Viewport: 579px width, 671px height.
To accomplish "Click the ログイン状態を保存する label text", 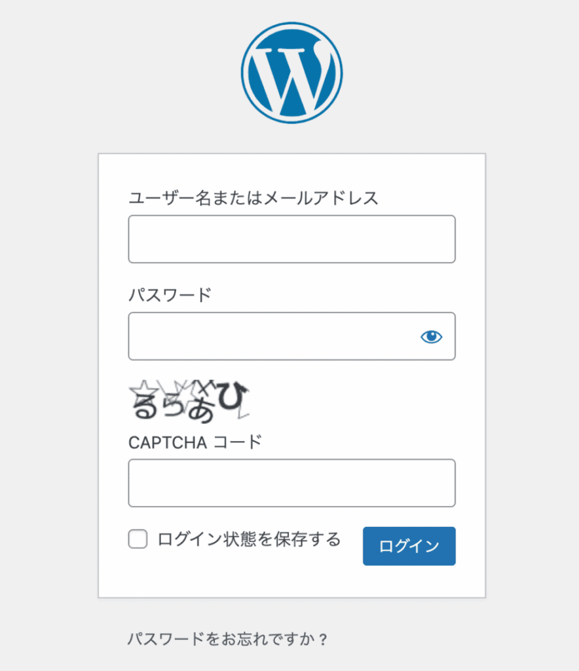I will [249, 539].
